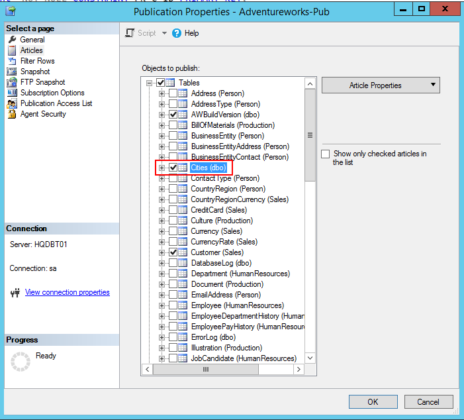464x420 pixels.
Task: Click the FTP Snapshot globe icon
Action: pyautogui.click(x=12, y=82)
